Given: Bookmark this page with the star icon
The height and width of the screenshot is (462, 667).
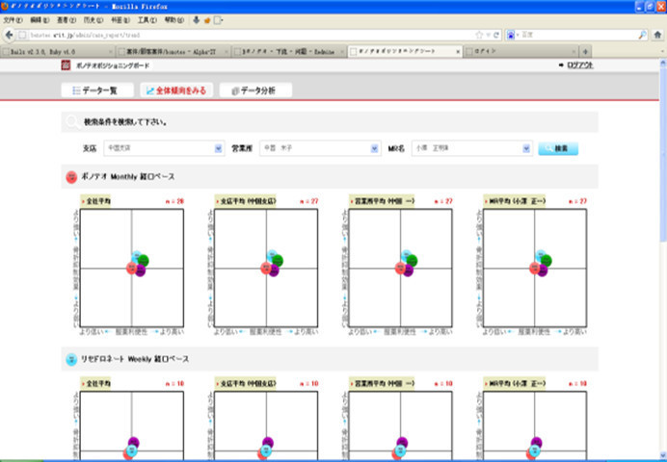Looking at the screenshot, I should 479,35.
